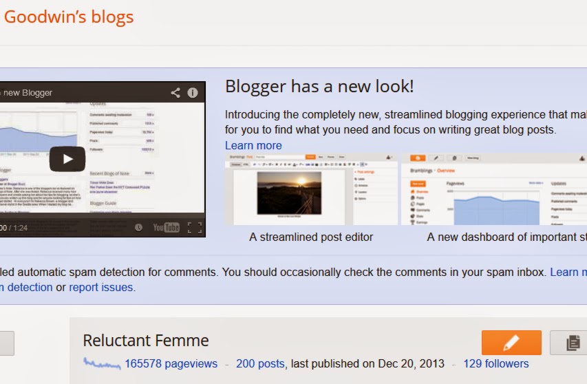Open the post list pages icon button

[x=569, y=343]
